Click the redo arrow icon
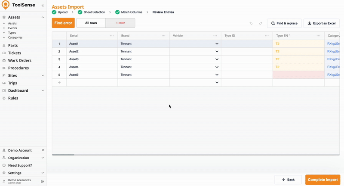344x186 pixels. [261, 23]
